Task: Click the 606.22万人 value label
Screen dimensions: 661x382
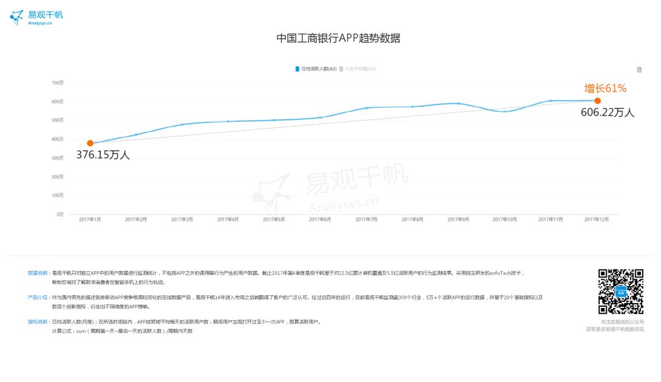Action: click(x=608, y=112)
